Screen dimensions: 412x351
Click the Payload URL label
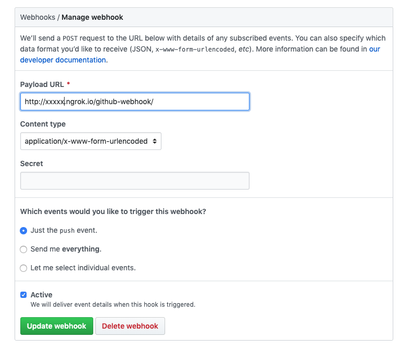42,84
